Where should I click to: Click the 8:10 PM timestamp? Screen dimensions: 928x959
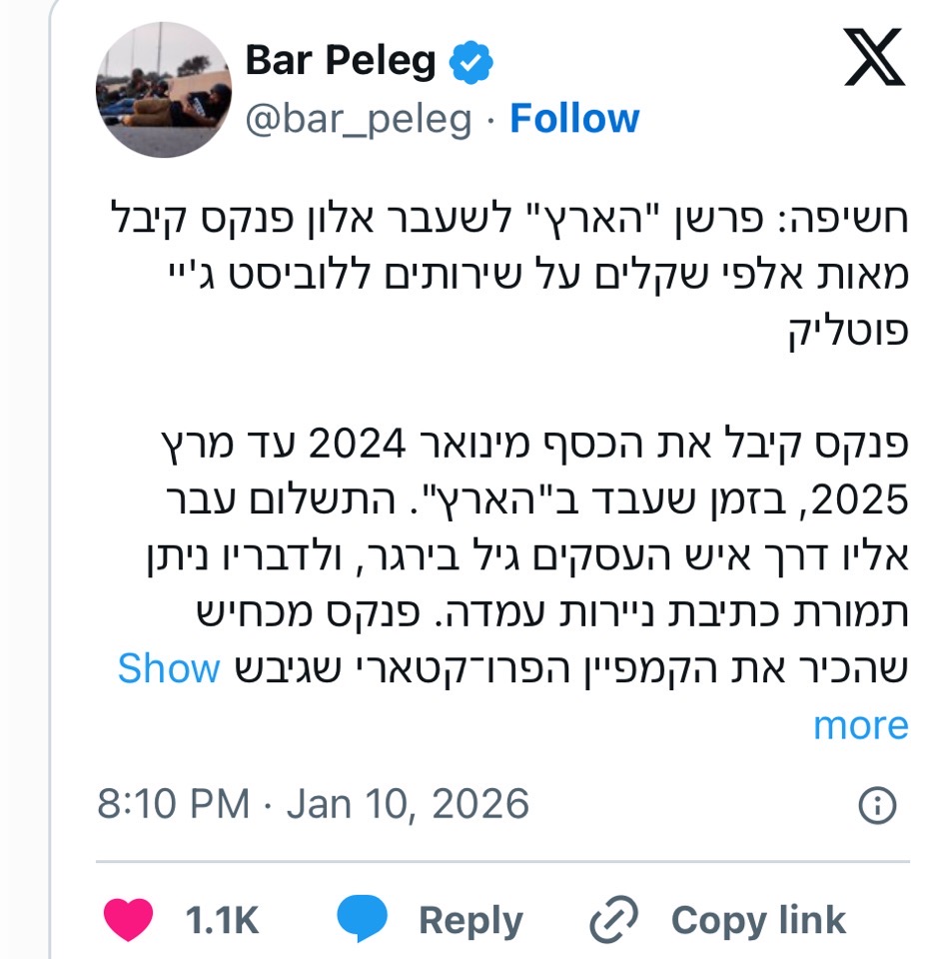click(174, 804)
